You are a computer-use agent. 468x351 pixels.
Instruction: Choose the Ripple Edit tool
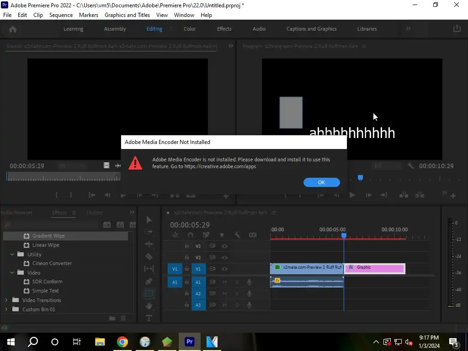pos(149,244)
